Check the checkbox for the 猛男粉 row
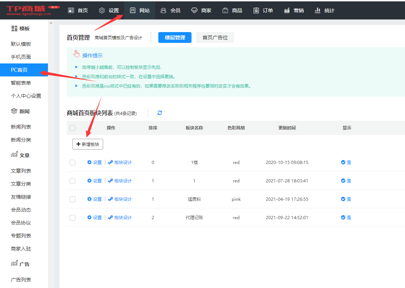 click(x=73, y=199)
